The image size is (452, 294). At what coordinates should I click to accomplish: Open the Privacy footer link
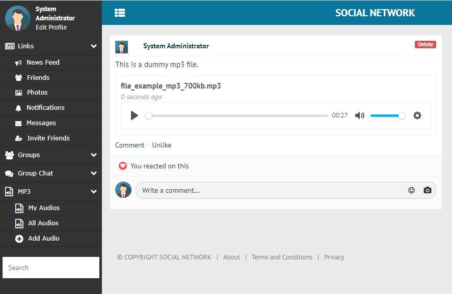pyautogui.click(x=334, y=257)
